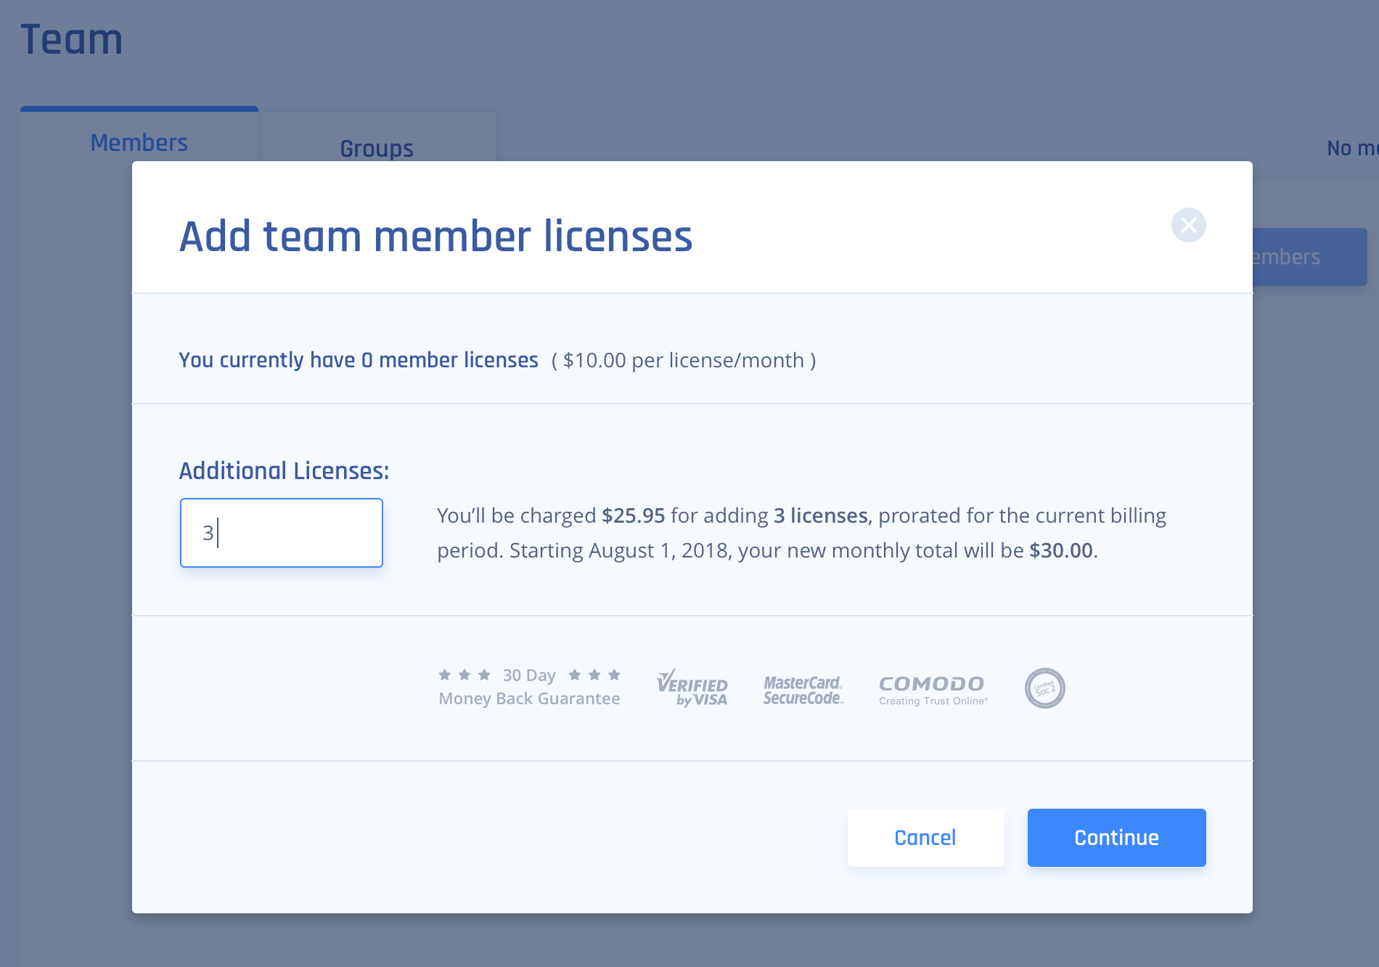Click the 30 Day Money Back Guarantee badge

coord(529,687)
